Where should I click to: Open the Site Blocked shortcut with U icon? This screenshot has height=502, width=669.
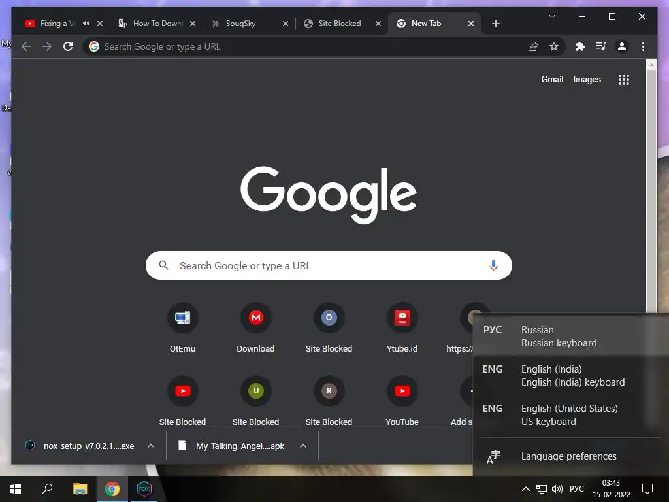pos(255,401)
